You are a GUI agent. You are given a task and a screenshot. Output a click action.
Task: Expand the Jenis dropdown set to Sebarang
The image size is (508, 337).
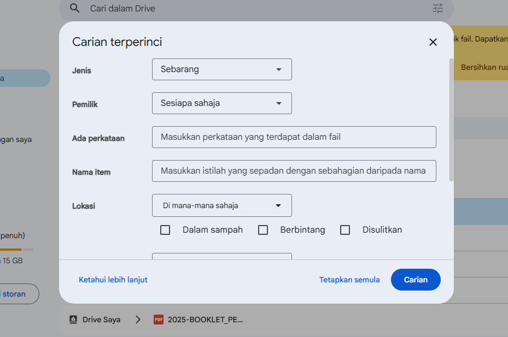click(221, 69)
